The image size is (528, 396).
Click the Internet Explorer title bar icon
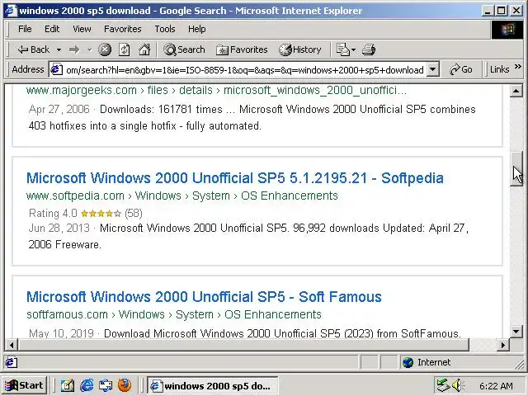click(11, 11)
